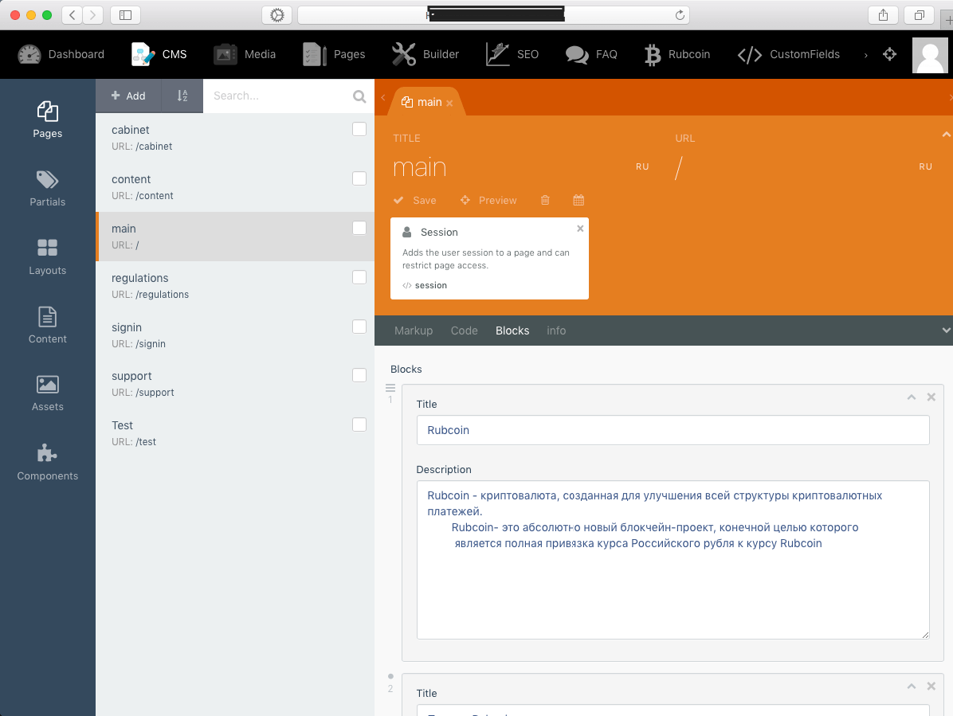Switch URL language via RU label
The image size is (953, 716).
pos(925,166)
